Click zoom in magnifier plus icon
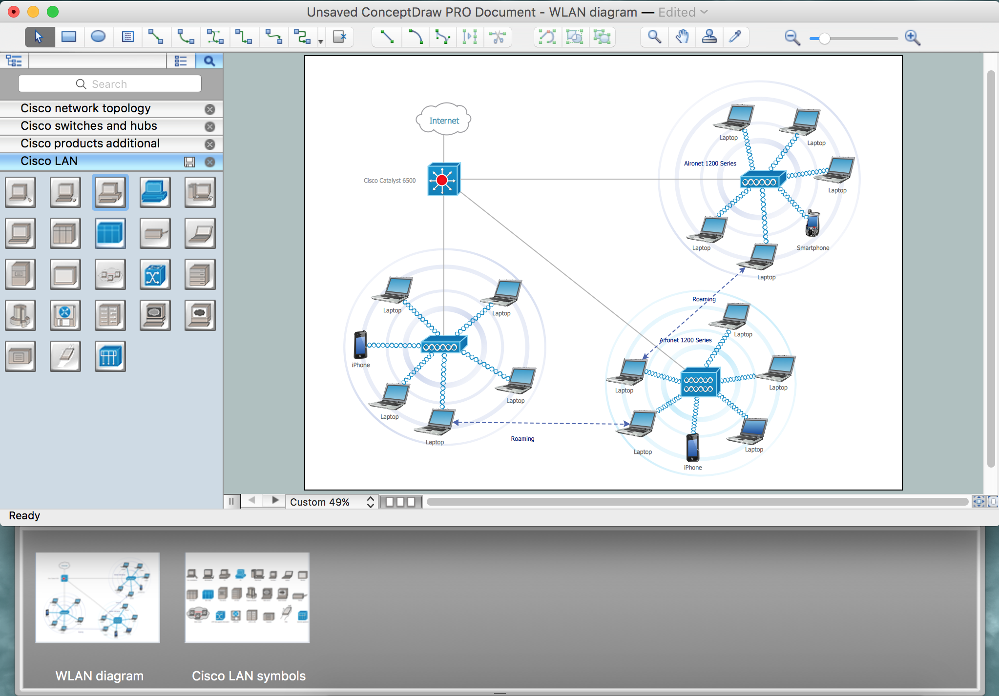Image resolution: width=999 pixels, height=696 pixels. point(913,38)
